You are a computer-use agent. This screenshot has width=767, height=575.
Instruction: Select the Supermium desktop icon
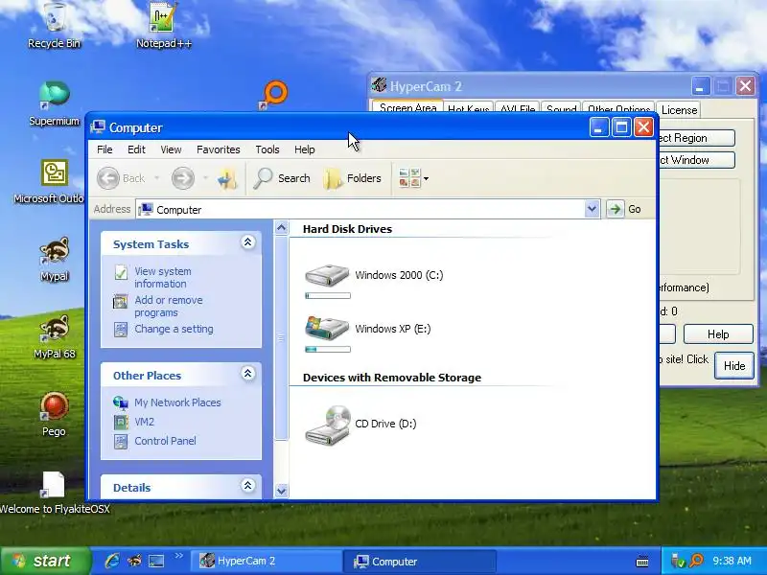(54, 103)
